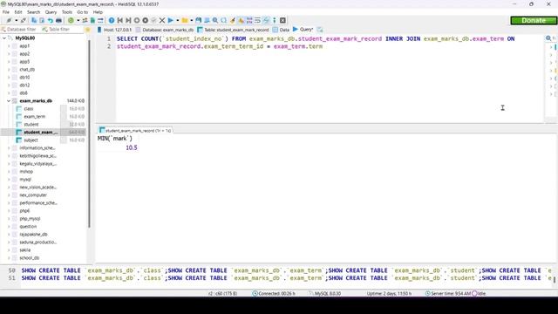This screenshot has width=558, height=314.
Task: Click the 'MySQL 8.0.30' status bar entry
Action: click(325, 294)
